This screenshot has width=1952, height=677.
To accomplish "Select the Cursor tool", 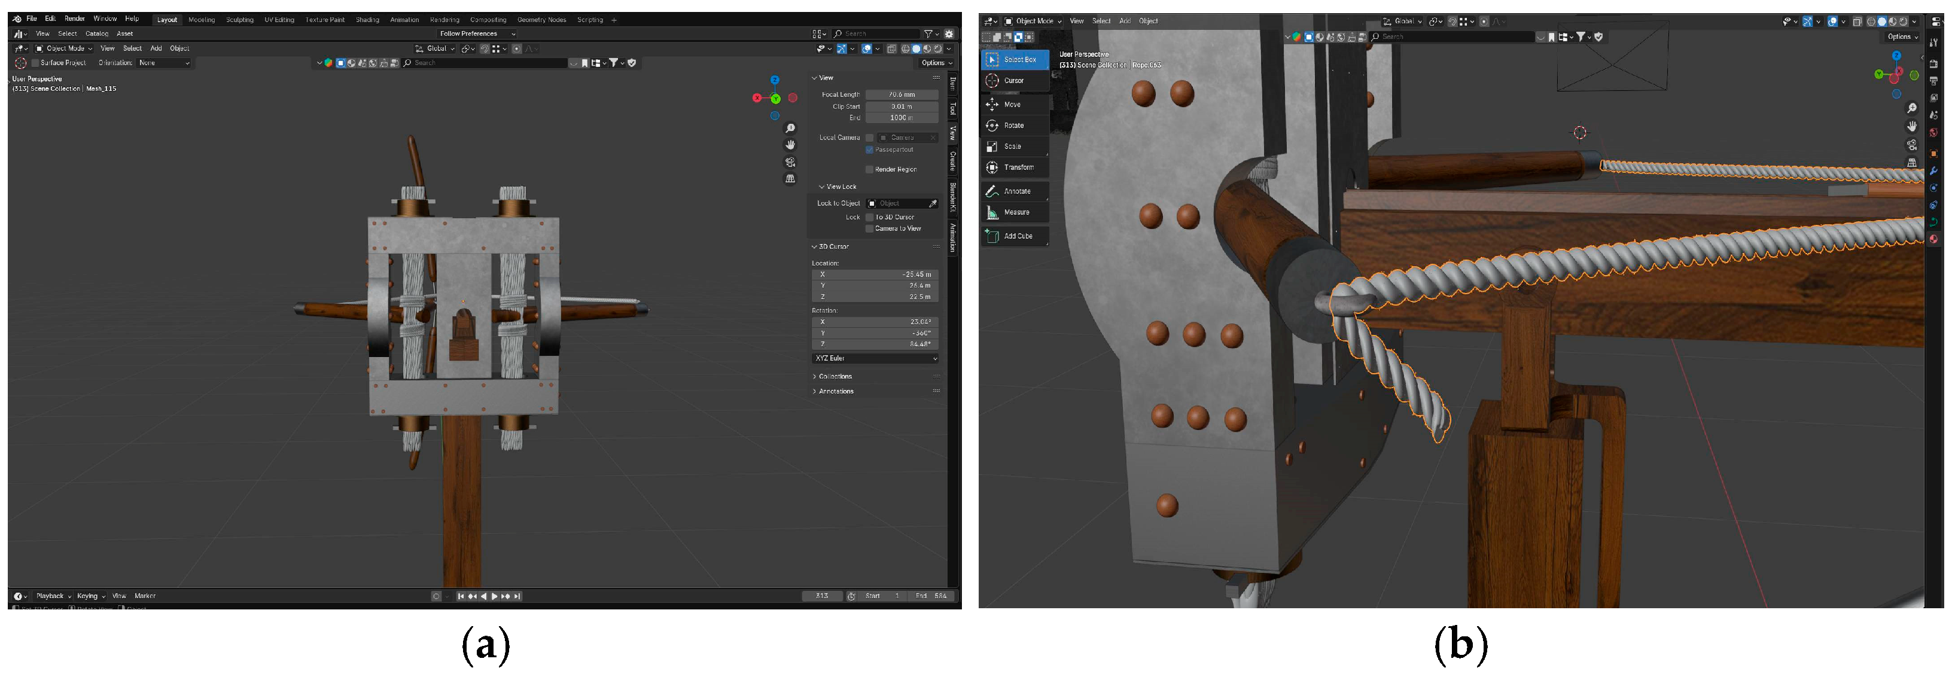I will pyautogui.click(x=1013, y=80).
